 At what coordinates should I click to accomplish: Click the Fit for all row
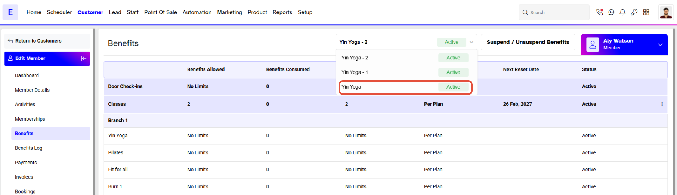coord(386,170)
